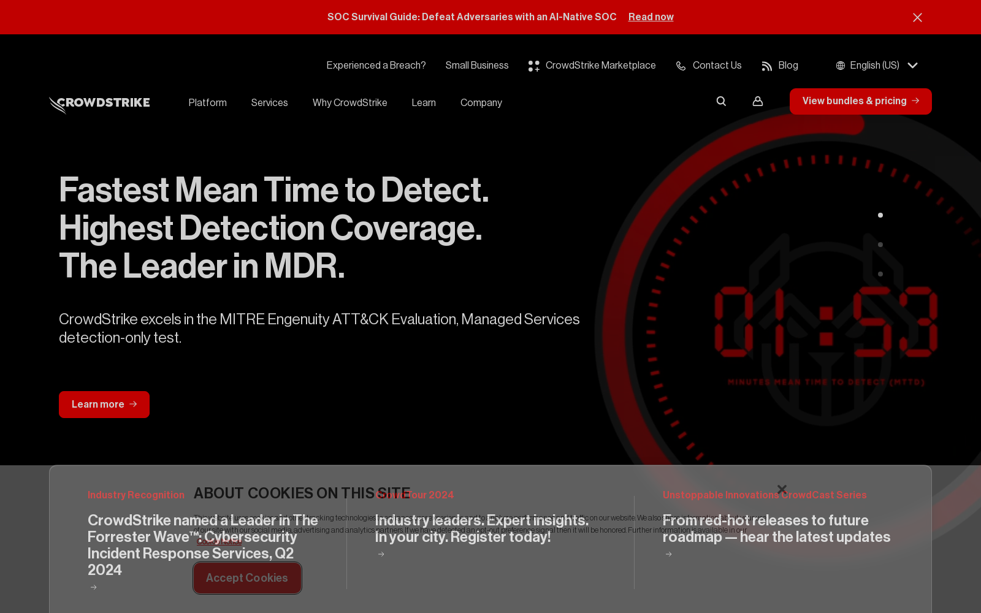Click the Forrester Wave Leader card title
This screenshot has width=981, height=613.
[203, 545]
